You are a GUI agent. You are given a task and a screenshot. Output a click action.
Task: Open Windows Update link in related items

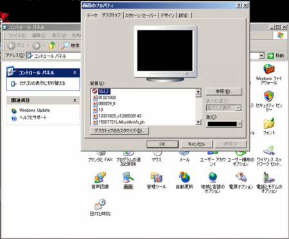pyautogui.click(x=35, y=111)
